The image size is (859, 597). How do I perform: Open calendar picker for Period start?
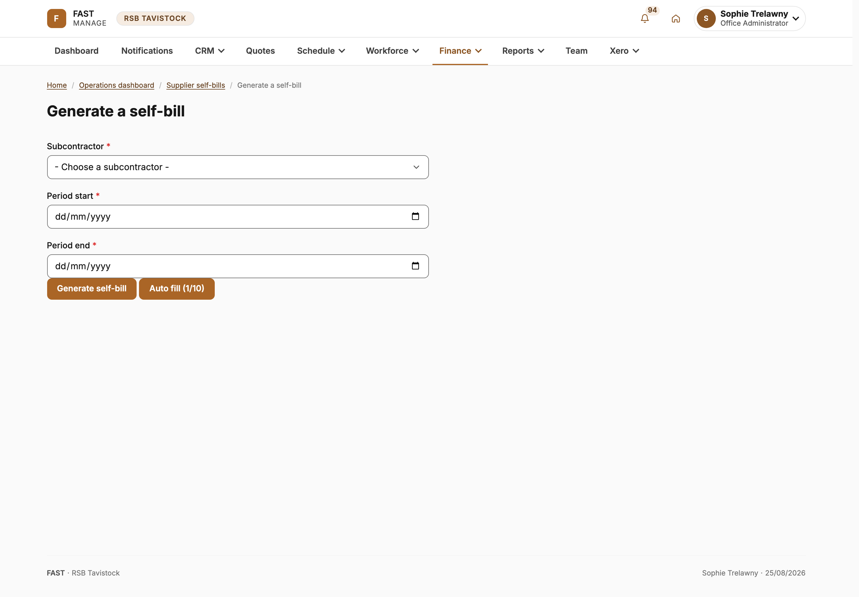[x=415, y=216]
